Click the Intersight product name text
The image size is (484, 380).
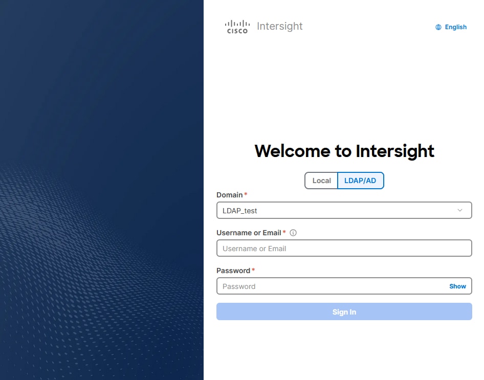click(x=280, y=26)
